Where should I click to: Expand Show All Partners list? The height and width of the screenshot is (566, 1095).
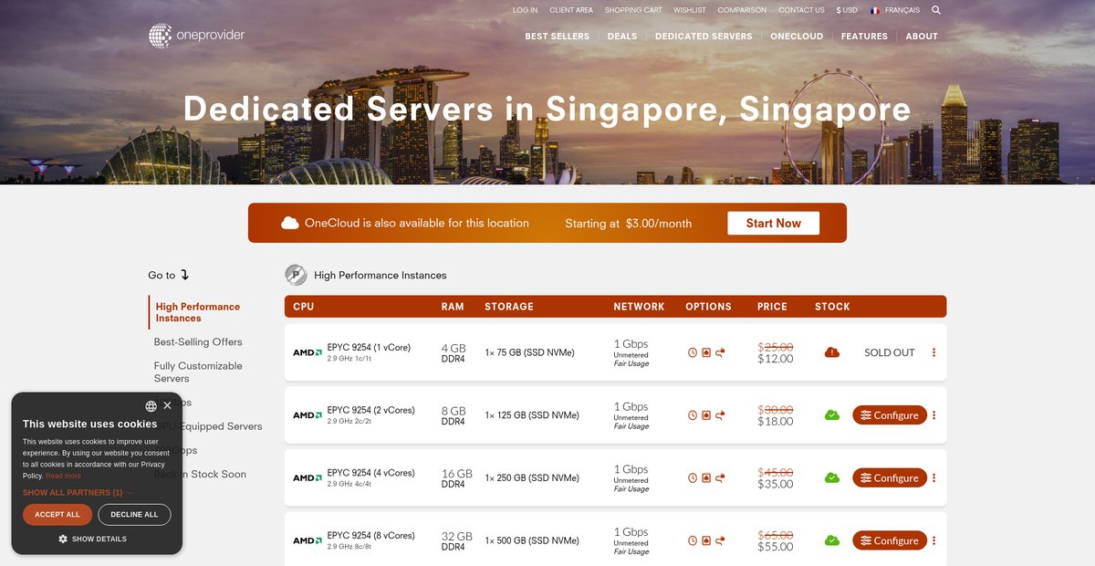(78, 492)
